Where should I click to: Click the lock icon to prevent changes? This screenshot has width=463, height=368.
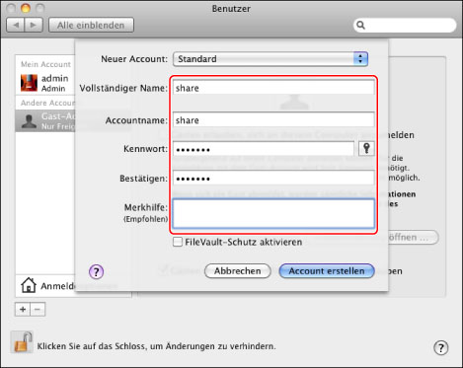coord(23,342)
